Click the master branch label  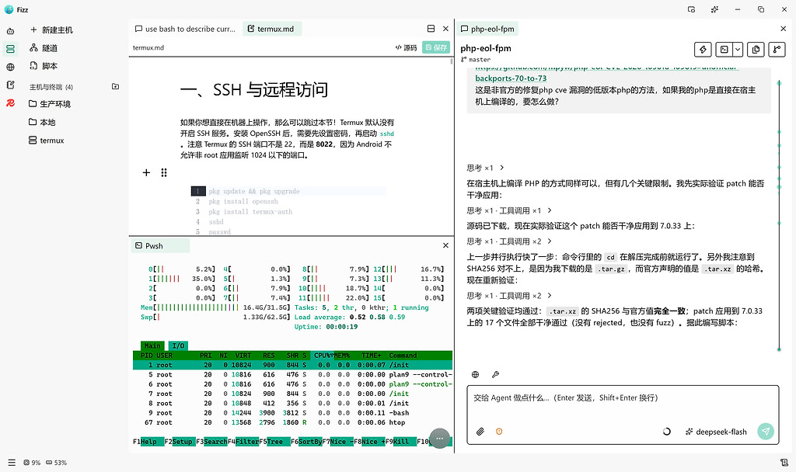tap(476, 60)
